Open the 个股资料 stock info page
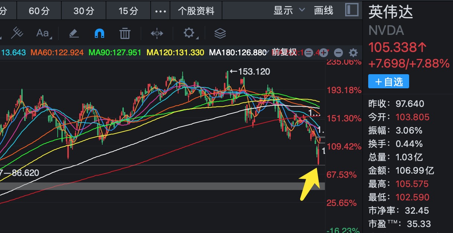This screenshot has width=453, height=233. [x=196, y=11]
